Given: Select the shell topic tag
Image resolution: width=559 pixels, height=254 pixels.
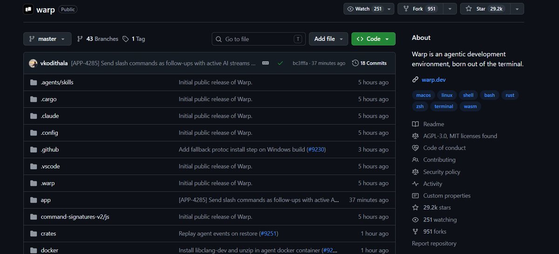Looking at the screenshot, I should [468, 95].
